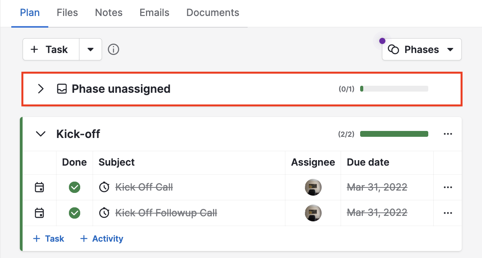The image size is (482, 258).
Task: Click the assignee avatar on Kick Off Call
Action: click(x=313, y=187)
